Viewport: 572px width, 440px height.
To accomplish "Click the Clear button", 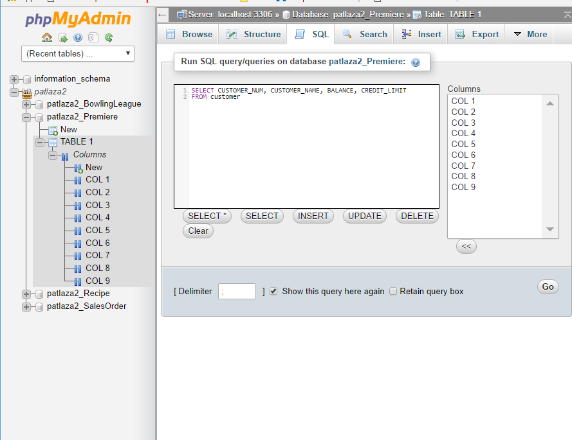I will point(198,231).
